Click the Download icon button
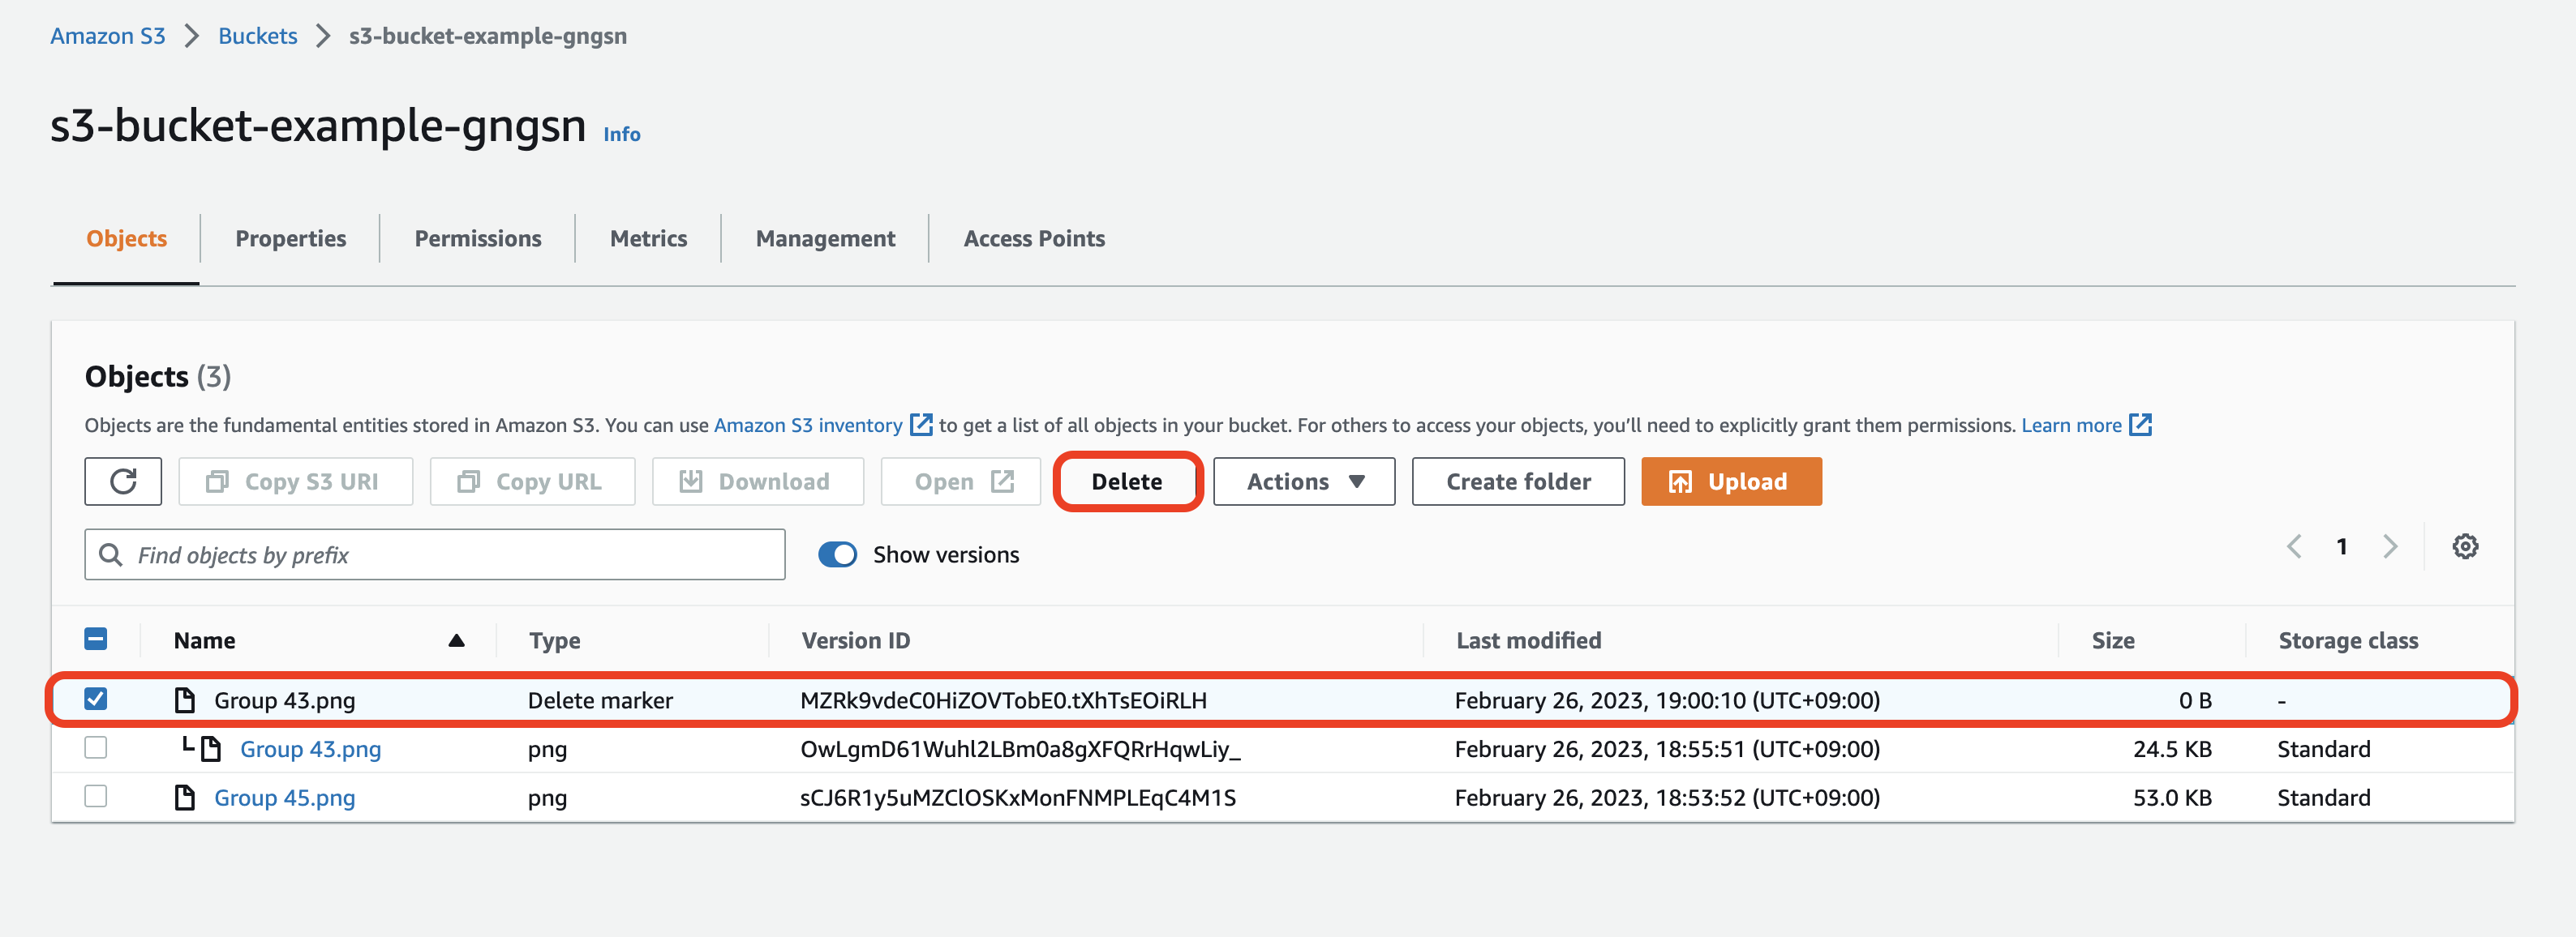The image size is (2576, 937). 690,481
